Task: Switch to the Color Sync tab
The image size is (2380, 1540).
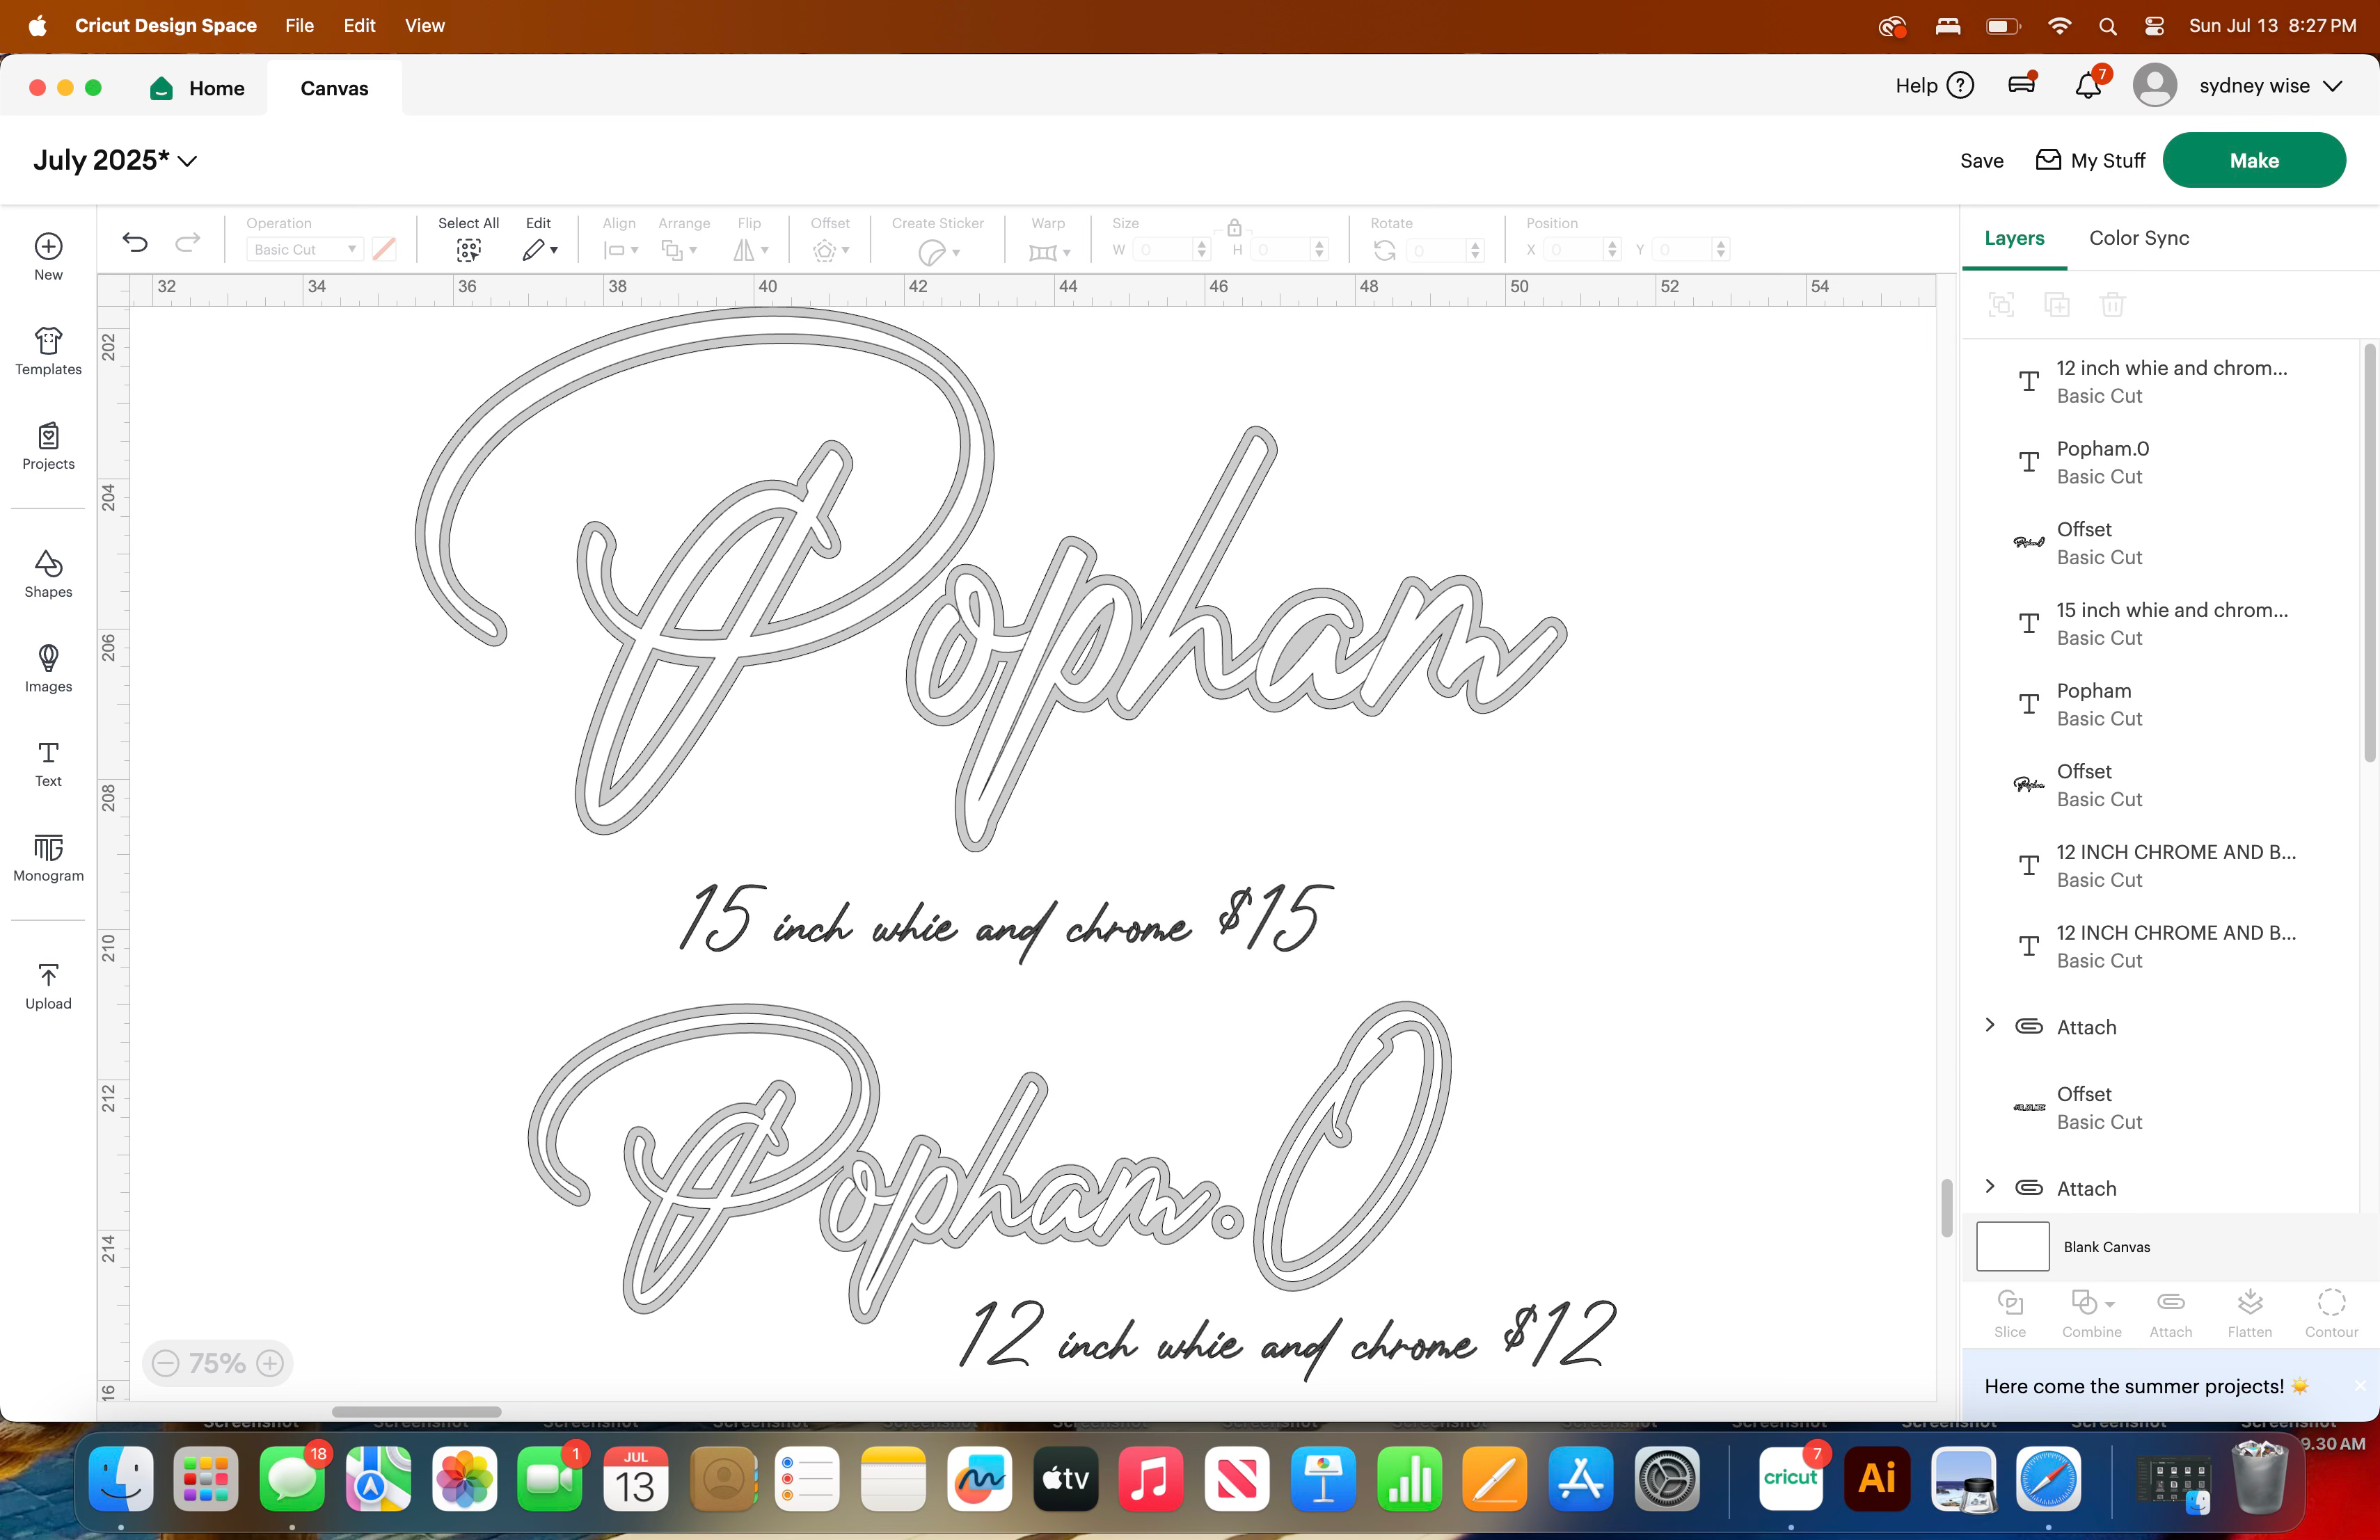Action: [x=2138, y=238]
